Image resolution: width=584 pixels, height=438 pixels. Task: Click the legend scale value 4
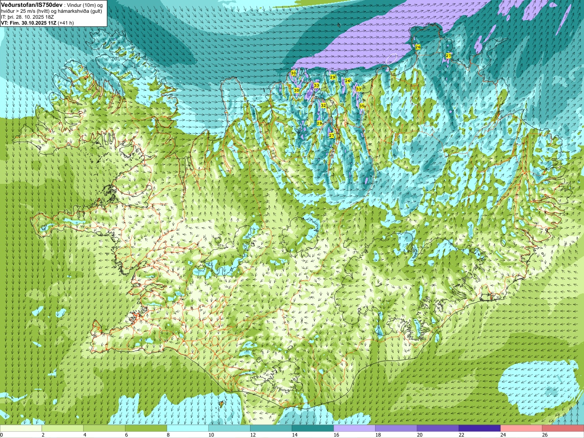pyautogui.click(x=85, y=435)
